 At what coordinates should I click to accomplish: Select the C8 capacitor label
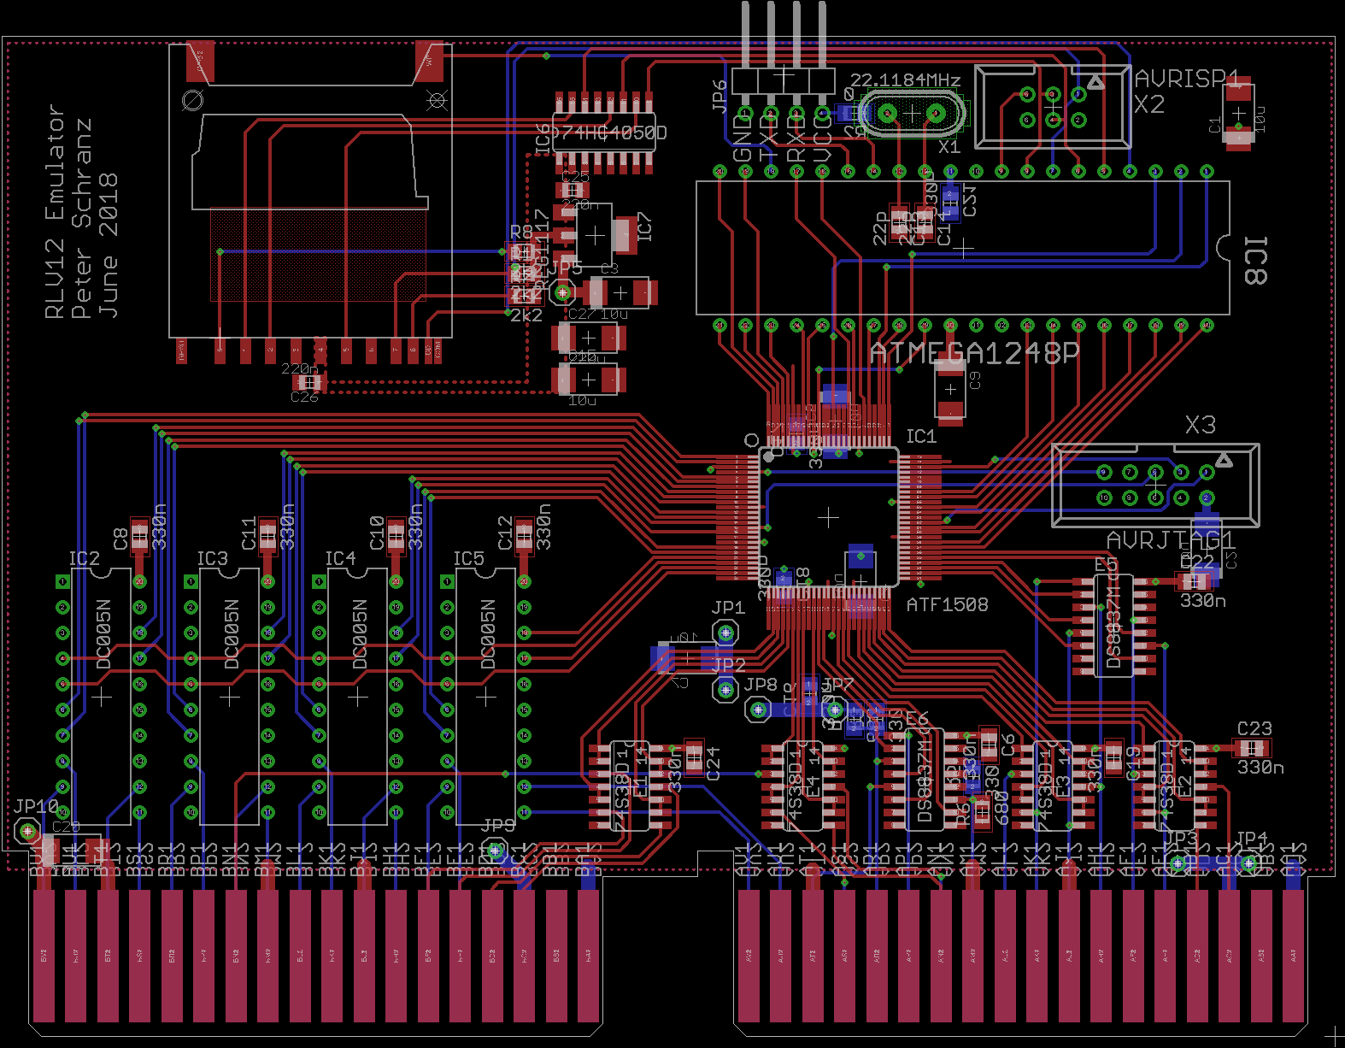120,539
